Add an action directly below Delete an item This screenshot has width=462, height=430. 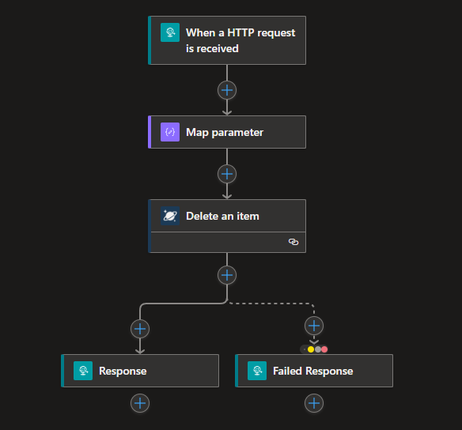coord(227,275)
